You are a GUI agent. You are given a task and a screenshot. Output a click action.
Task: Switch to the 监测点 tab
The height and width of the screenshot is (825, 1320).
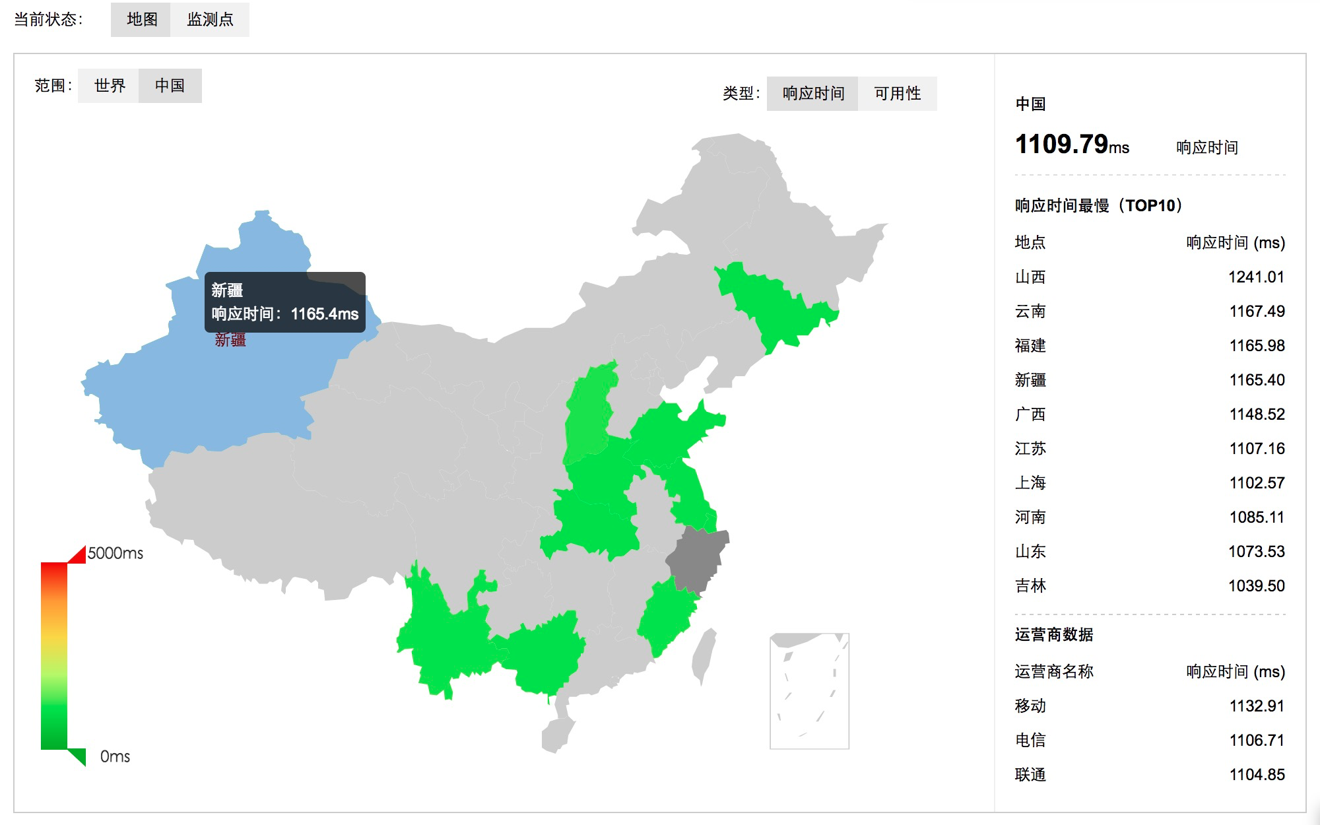[x=210, y=19]
